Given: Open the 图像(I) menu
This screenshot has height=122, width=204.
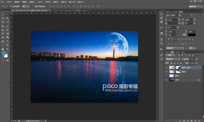Looking at the screenshot, I should (x=25, y=2).
